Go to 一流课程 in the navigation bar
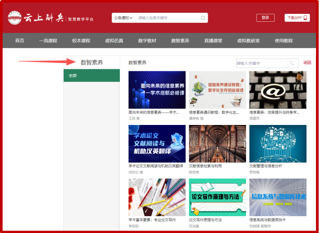319x233 pixels. point(48,41)
